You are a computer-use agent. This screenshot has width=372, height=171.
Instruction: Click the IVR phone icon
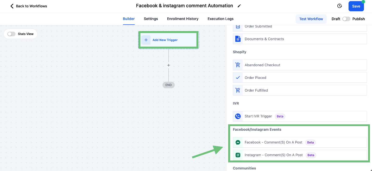238,116
